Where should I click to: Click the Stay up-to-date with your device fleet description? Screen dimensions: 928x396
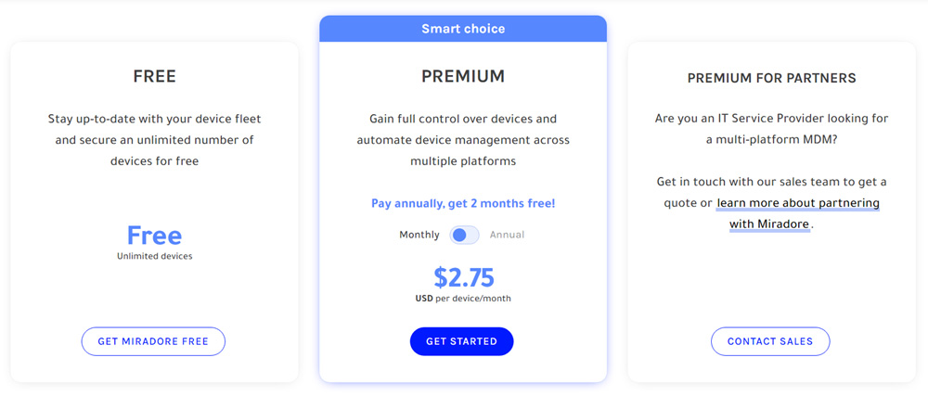(x=154, y=140)
